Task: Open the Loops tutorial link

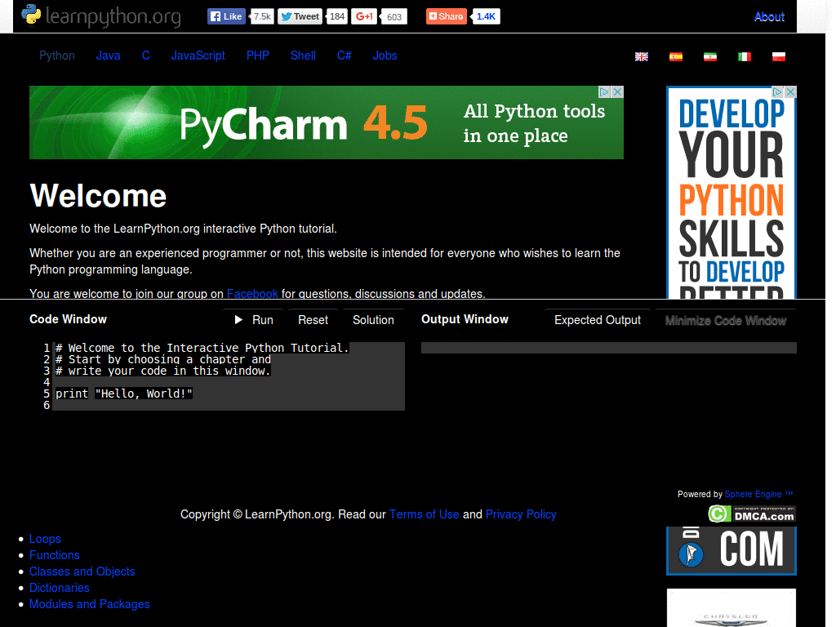Action: [x=45, y=539]
